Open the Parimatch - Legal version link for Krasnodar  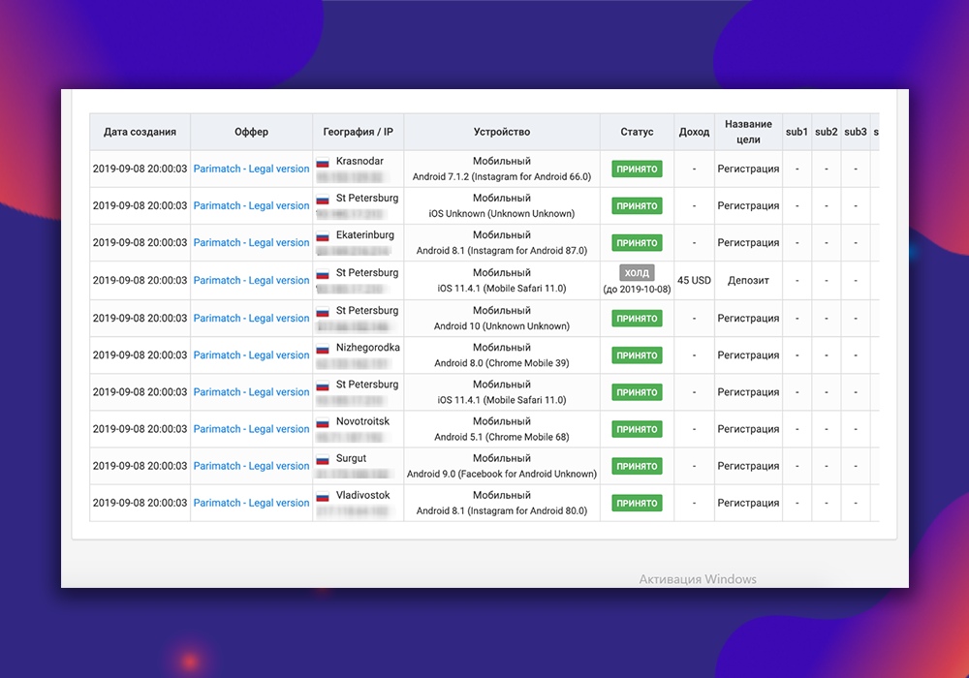252,169
